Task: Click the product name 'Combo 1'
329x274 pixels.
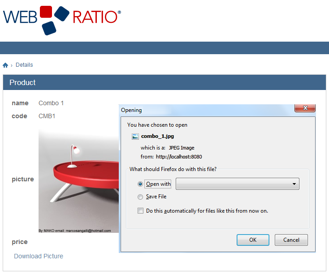Action: click(x=51, y=103)
